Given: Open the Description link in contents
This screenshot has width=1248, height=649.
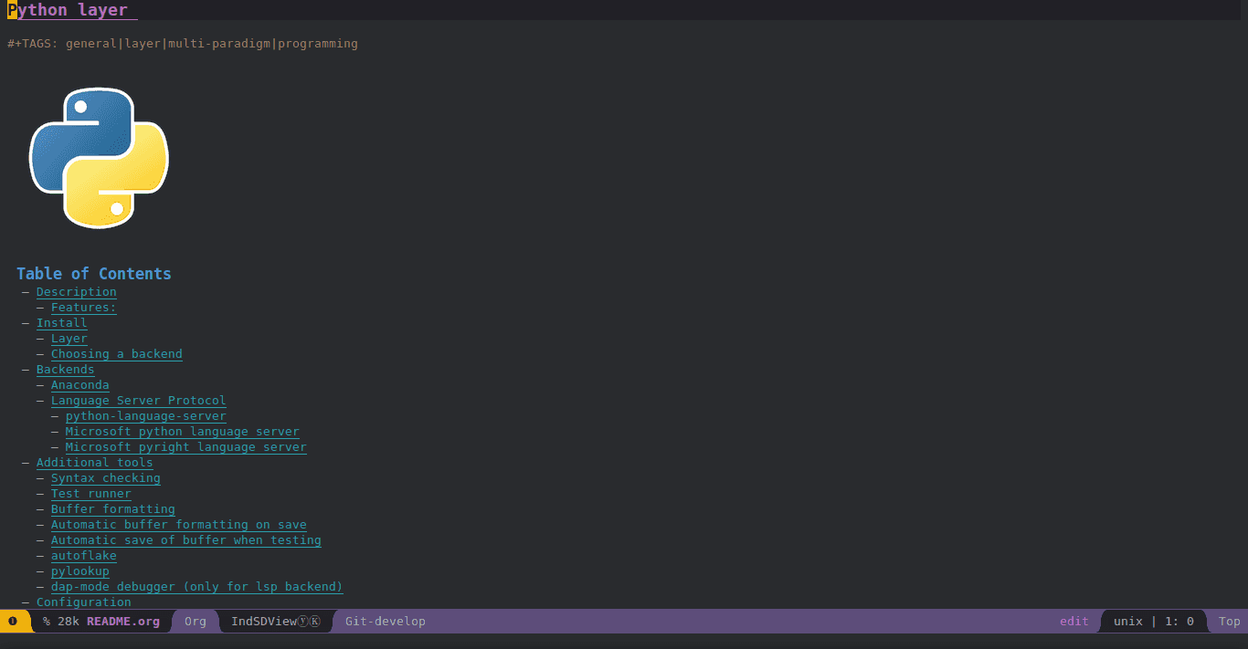Looking at the screenshot, I should [x=77, y=292].
